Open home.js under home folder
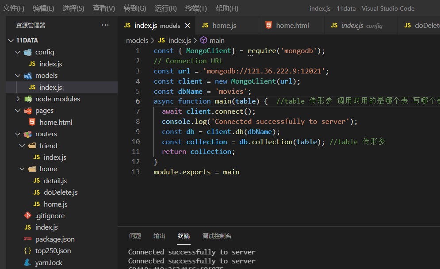This screenshot has height=269, width=440. tap(56, 204)
